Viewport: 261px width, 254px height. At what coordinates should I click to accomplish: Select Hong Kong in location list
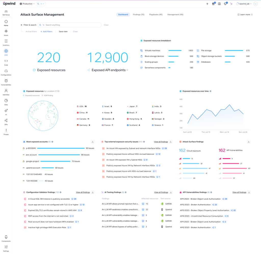[134, 119]
